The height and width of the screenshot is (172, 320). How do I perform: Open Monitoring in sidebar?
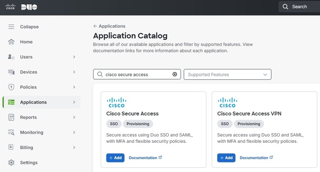[x=32, y=132]
